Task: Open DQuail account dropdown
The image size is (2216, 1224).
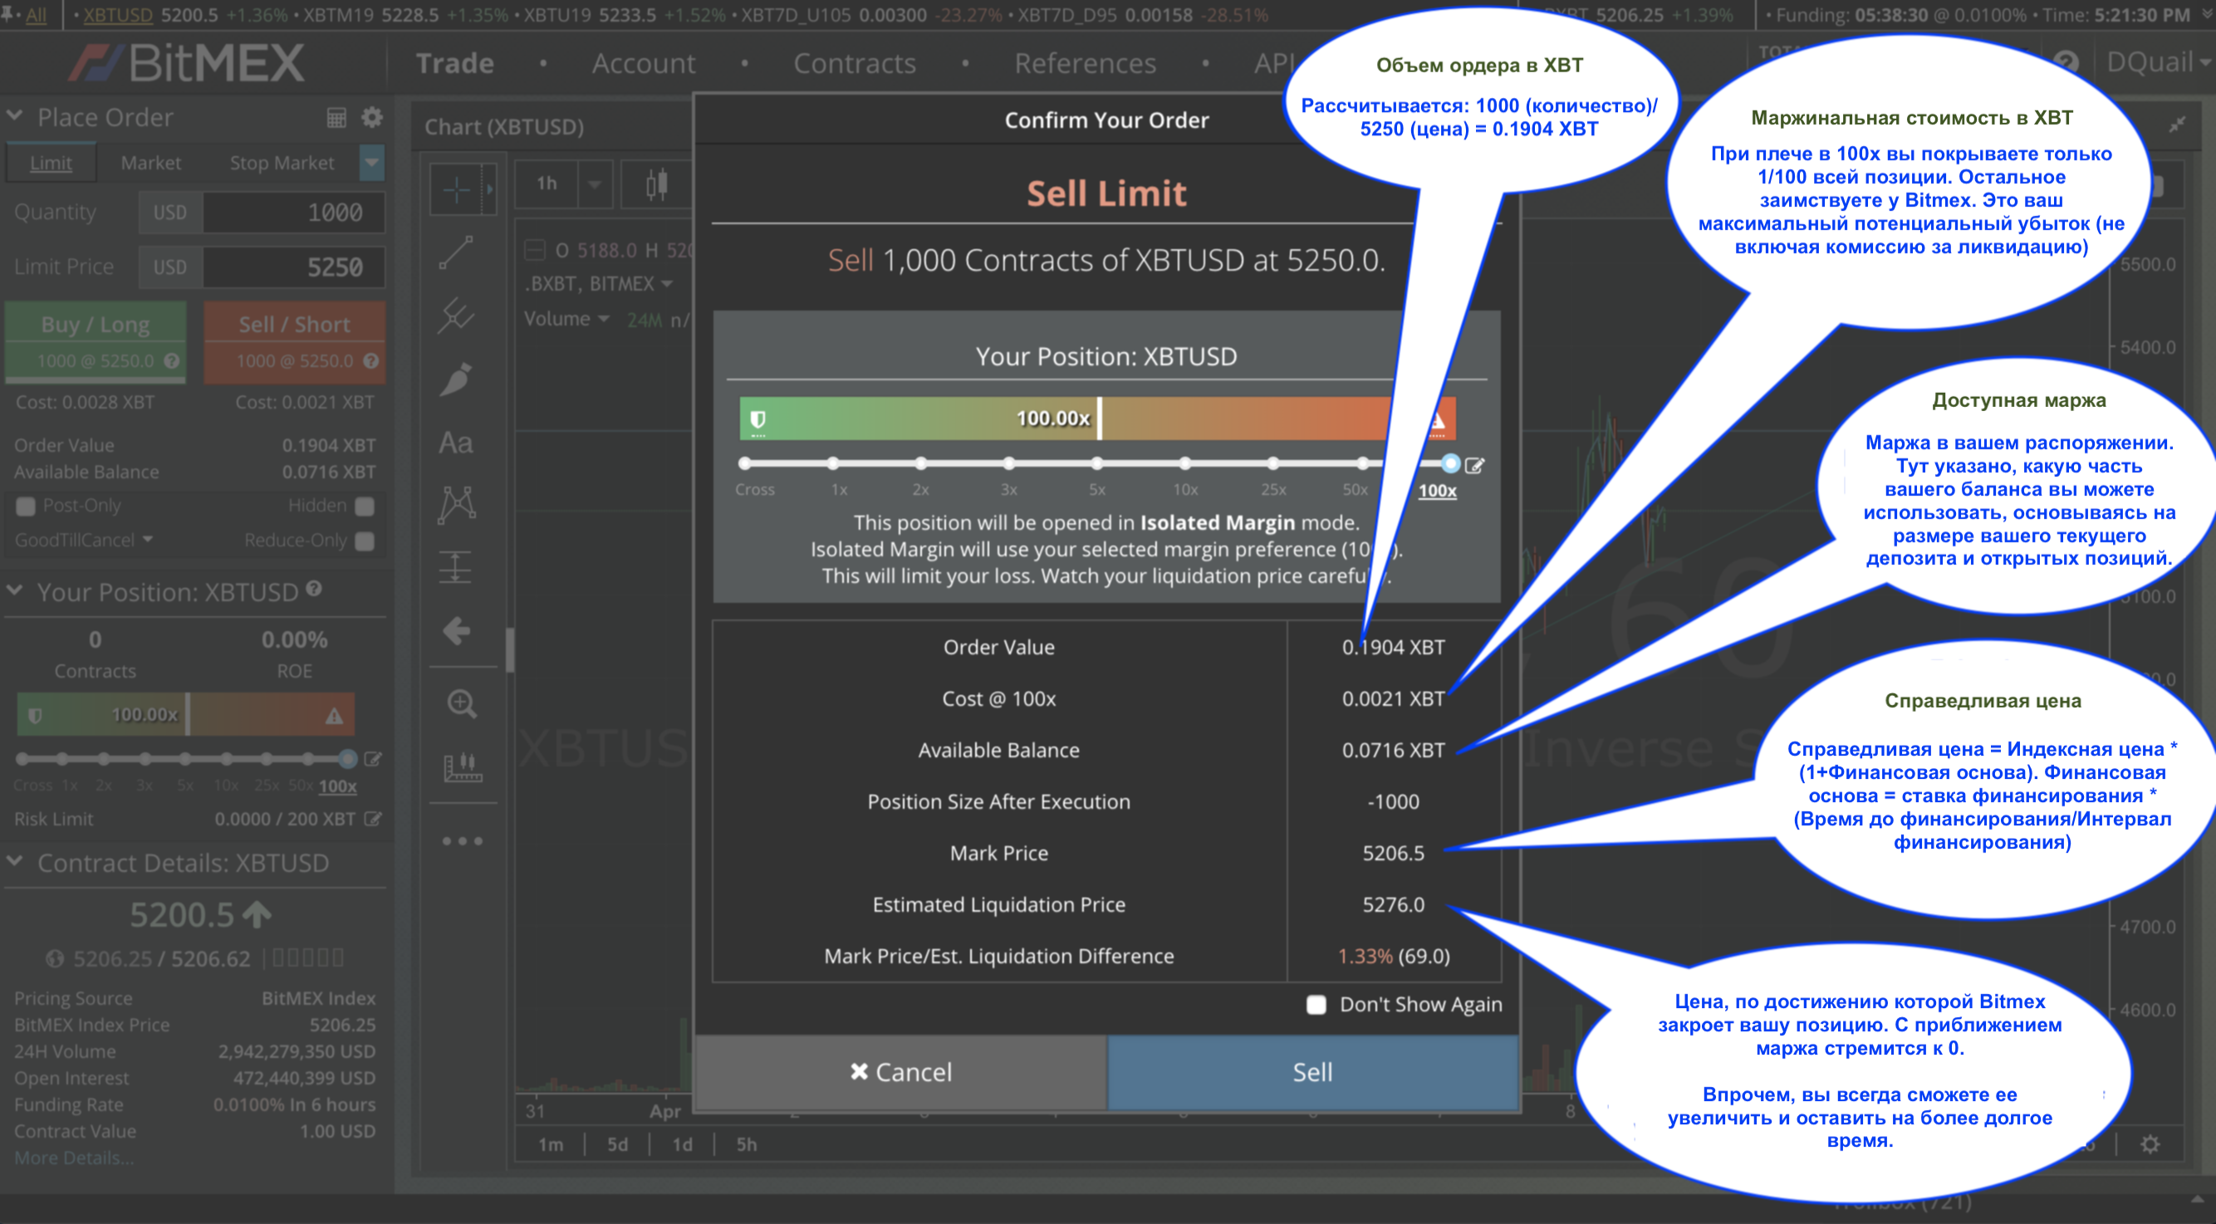Action: coord(2158,62)
